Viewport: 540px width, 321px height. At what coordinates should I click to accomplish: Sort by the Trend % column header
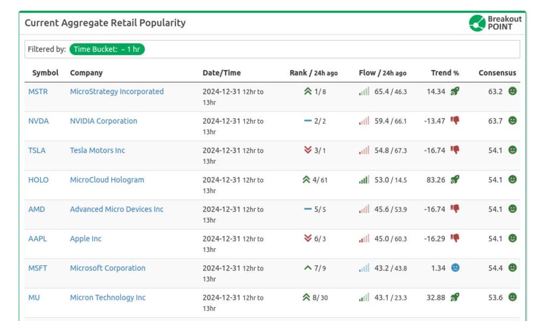tap(445, 72)
